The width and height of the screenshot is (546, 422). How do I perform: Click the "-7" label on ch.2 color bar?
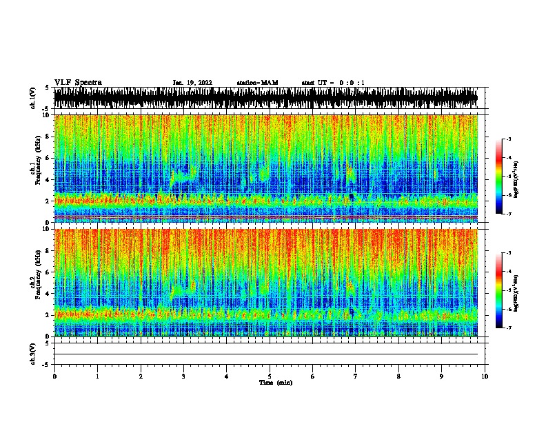(509, 328)
